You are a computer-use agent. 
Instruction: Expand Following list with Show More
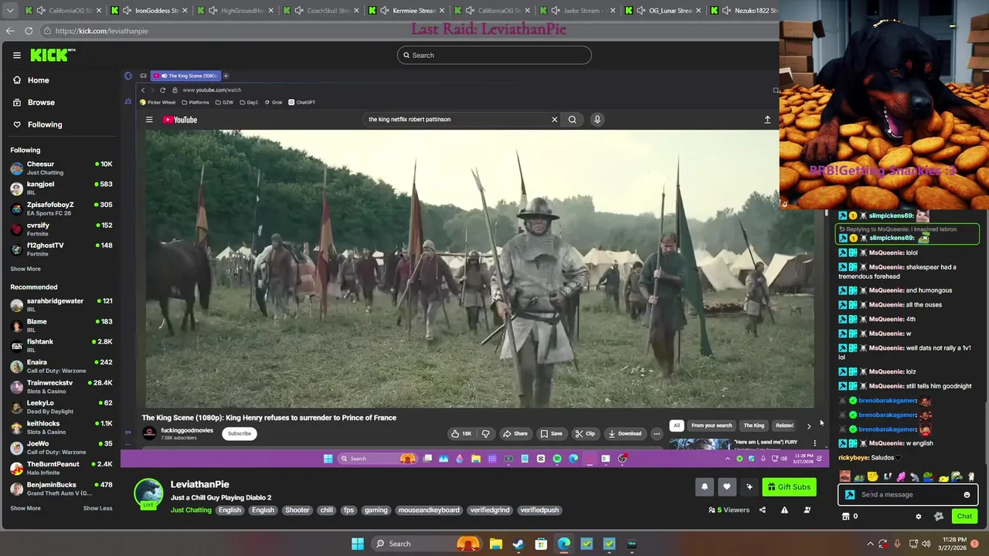pyautogui.click(x=25, y=269)
